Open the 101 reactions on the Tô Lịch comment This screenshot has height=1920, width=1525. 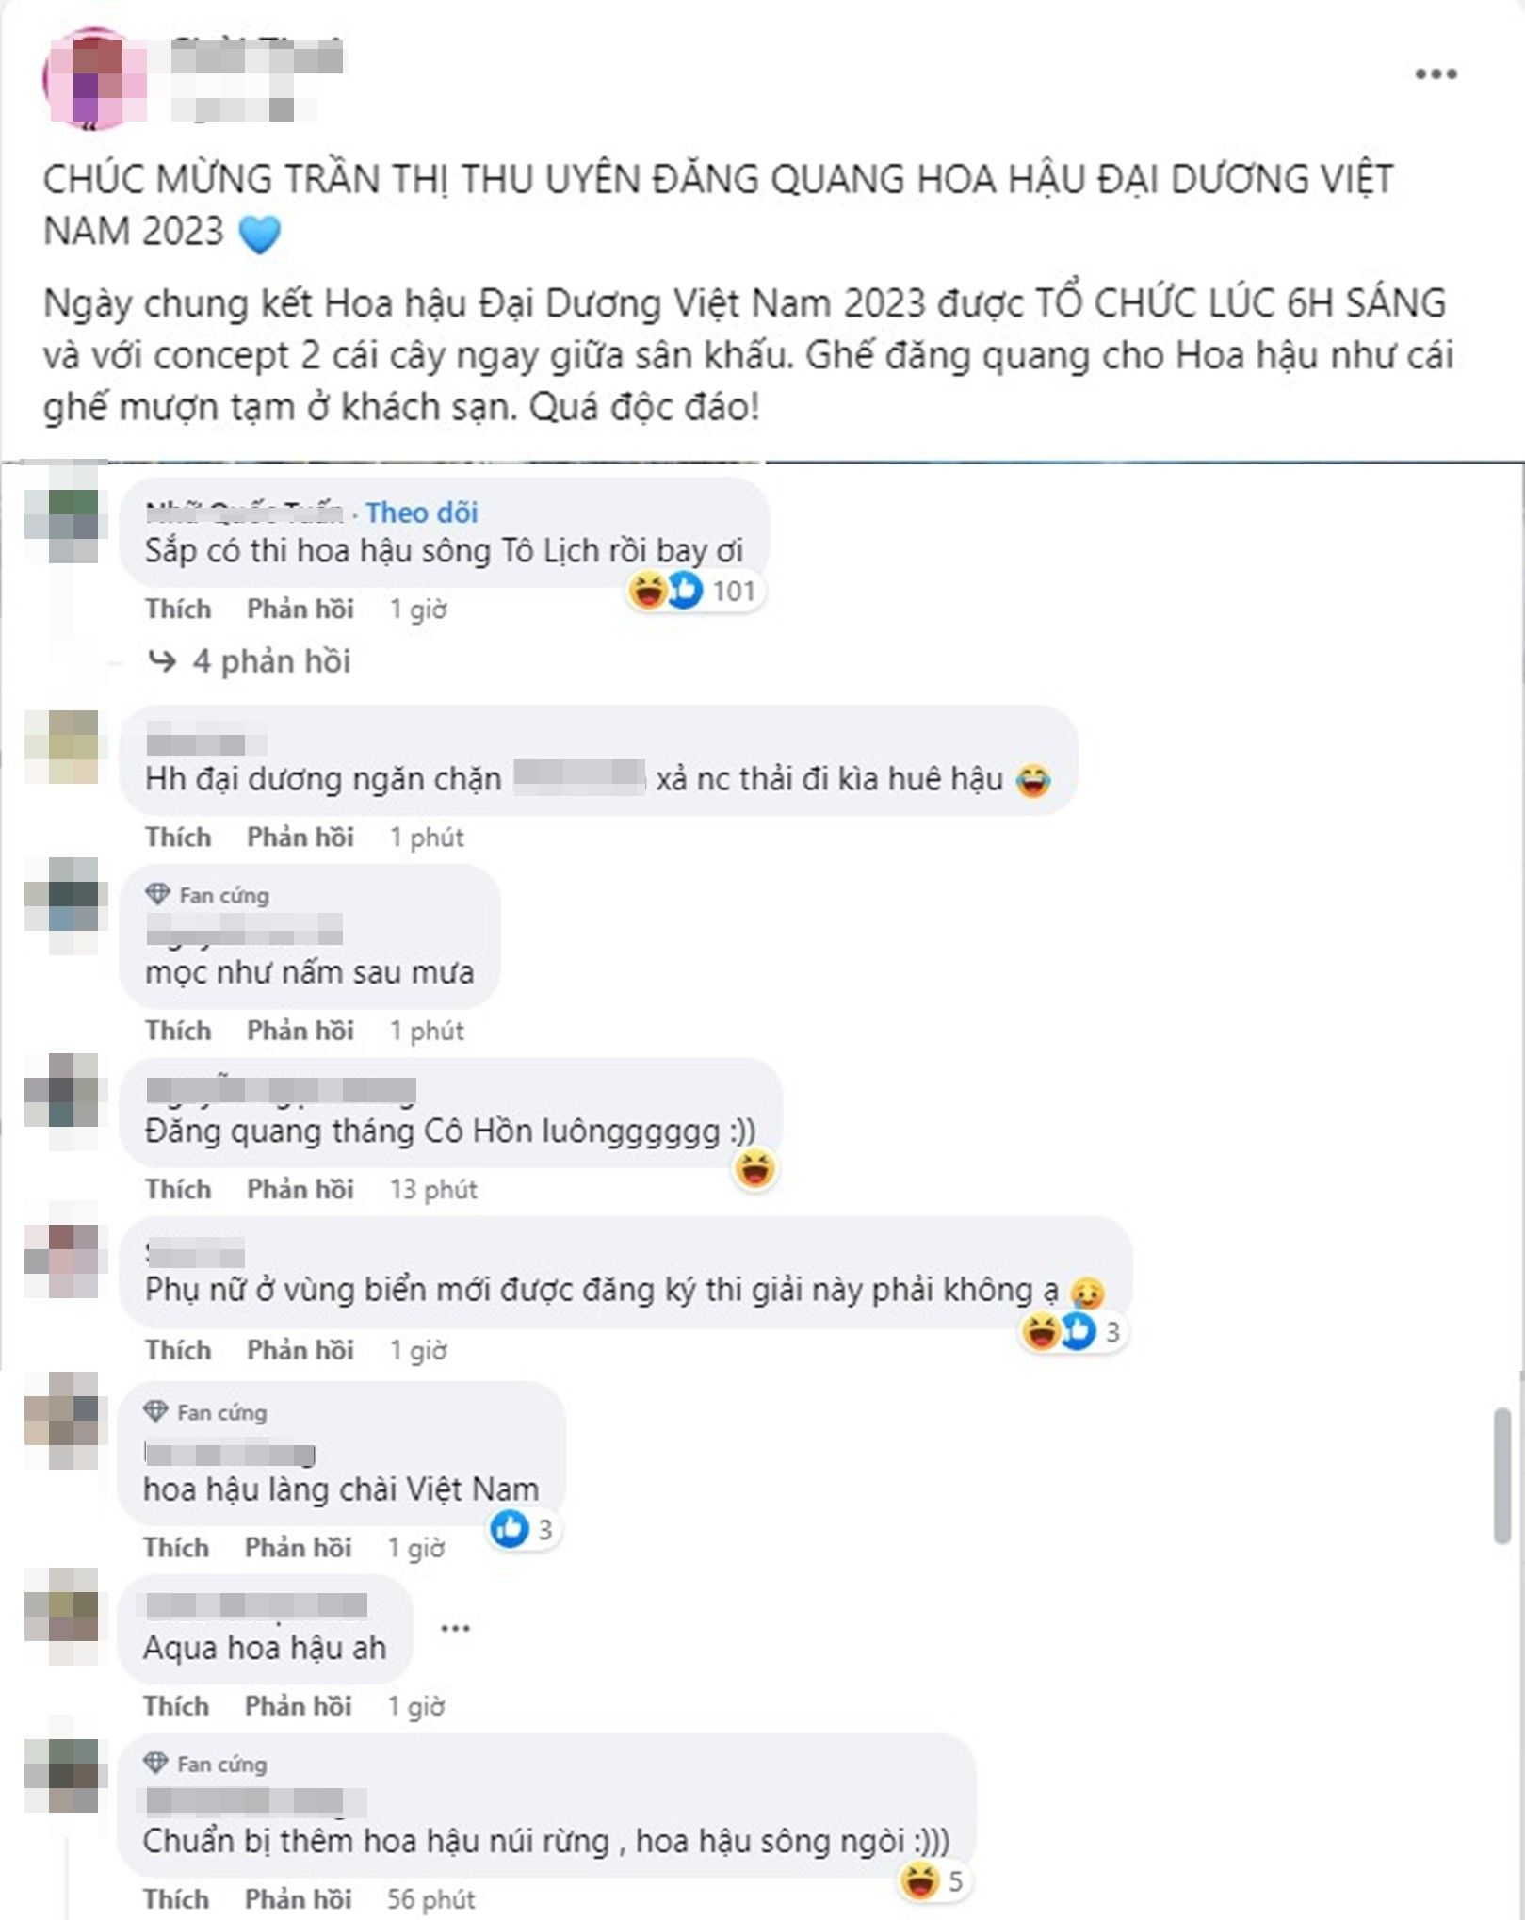(x=696, y=592)
